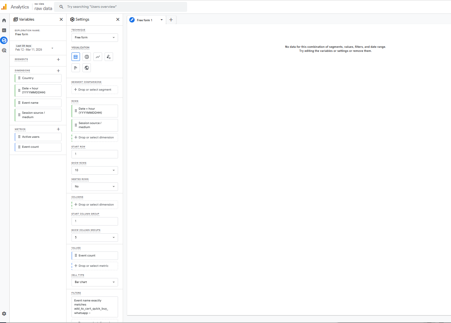Click Drop or select dimension under Columns

point(95,205)
